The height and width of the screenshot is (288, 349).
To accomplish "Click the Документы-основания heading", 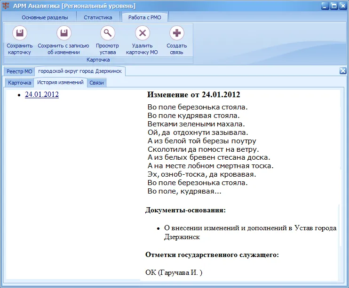I will pos(185,210).
